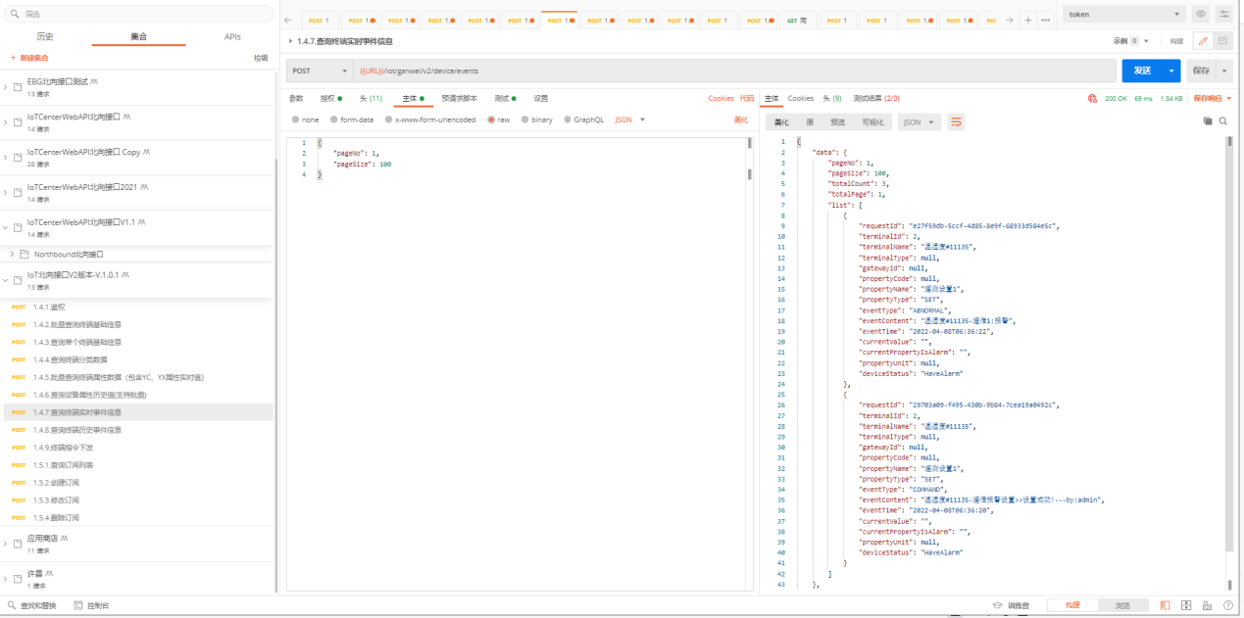The width and height of the screenshot is (1244, 618).
Task: Click the copy response icon
Action: pyautogui.click(x=1208, y=121)
